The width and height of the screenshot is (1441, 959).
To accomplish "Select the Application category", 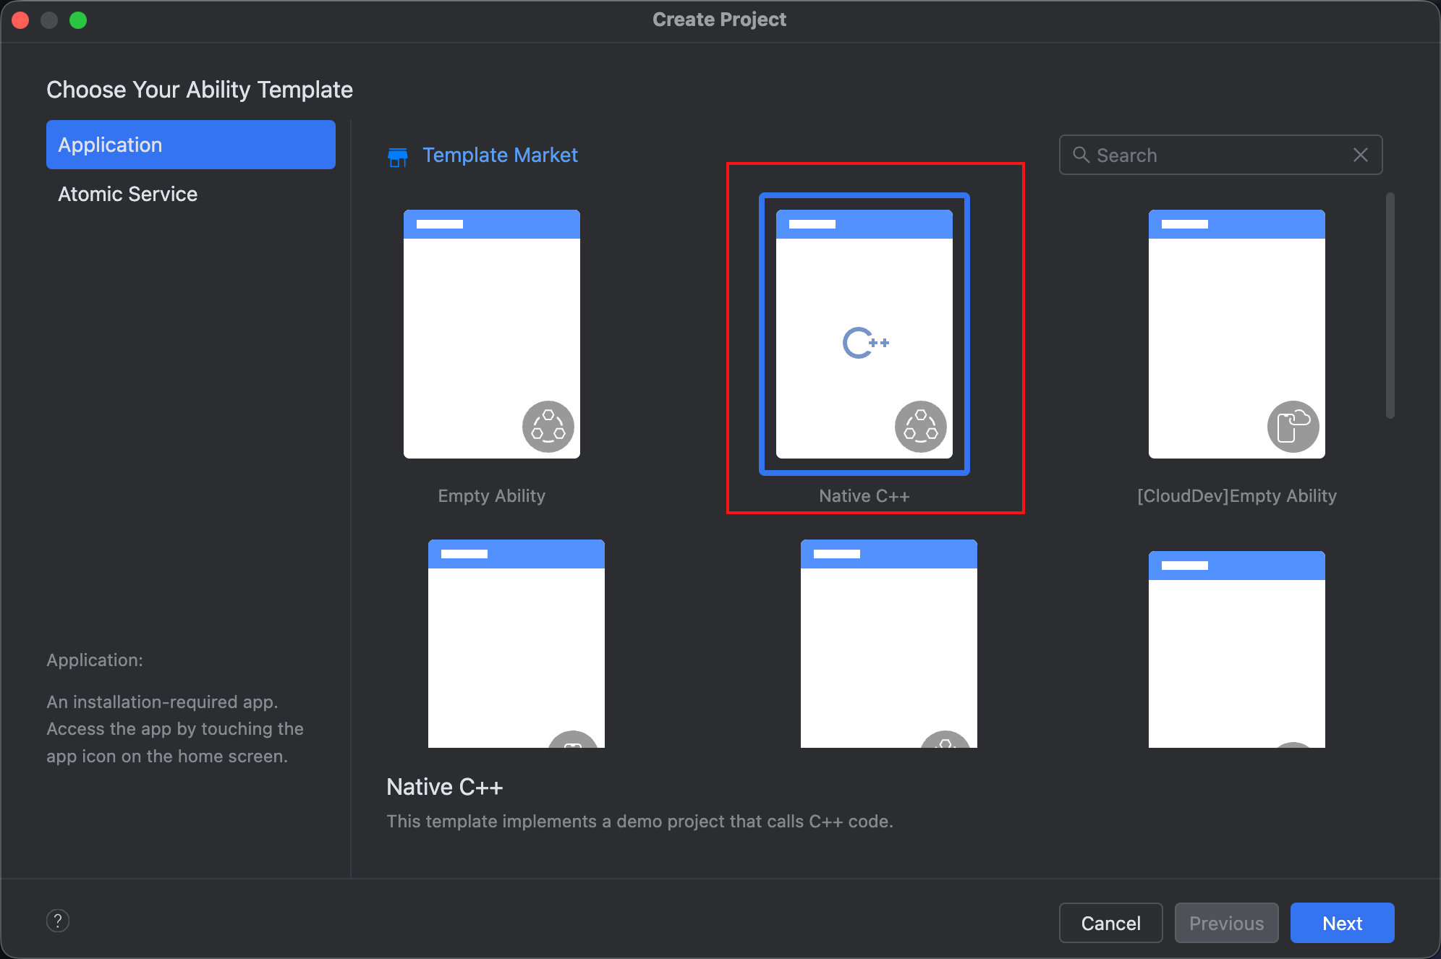I will (190, 145).
